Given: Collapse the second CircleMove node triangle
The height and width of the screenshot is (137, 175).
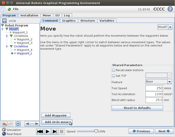Looking at the screenshot, I should point(11,46).
